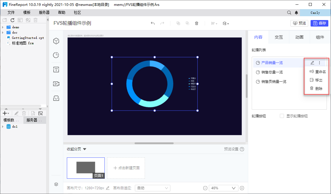Viewport: 331px width, 194px height.
Task: Switch to the 内容 tab
Action: point(258,37)
